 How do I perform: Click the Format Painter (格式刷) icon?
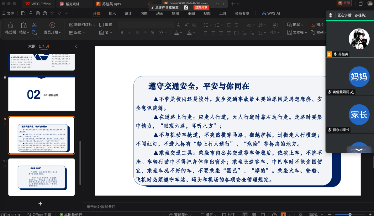(x=11, y=26)
